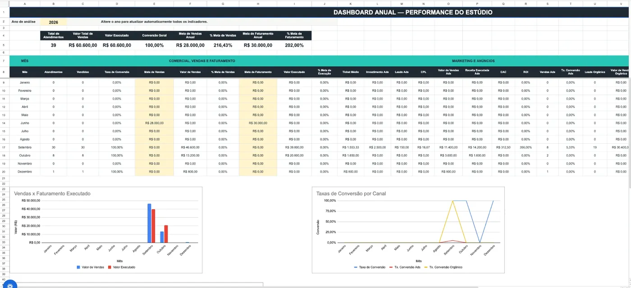Click the Junho sales goal cell "R$ 28.000,00"
631x288 pixels.
click(x=154, y=123)
